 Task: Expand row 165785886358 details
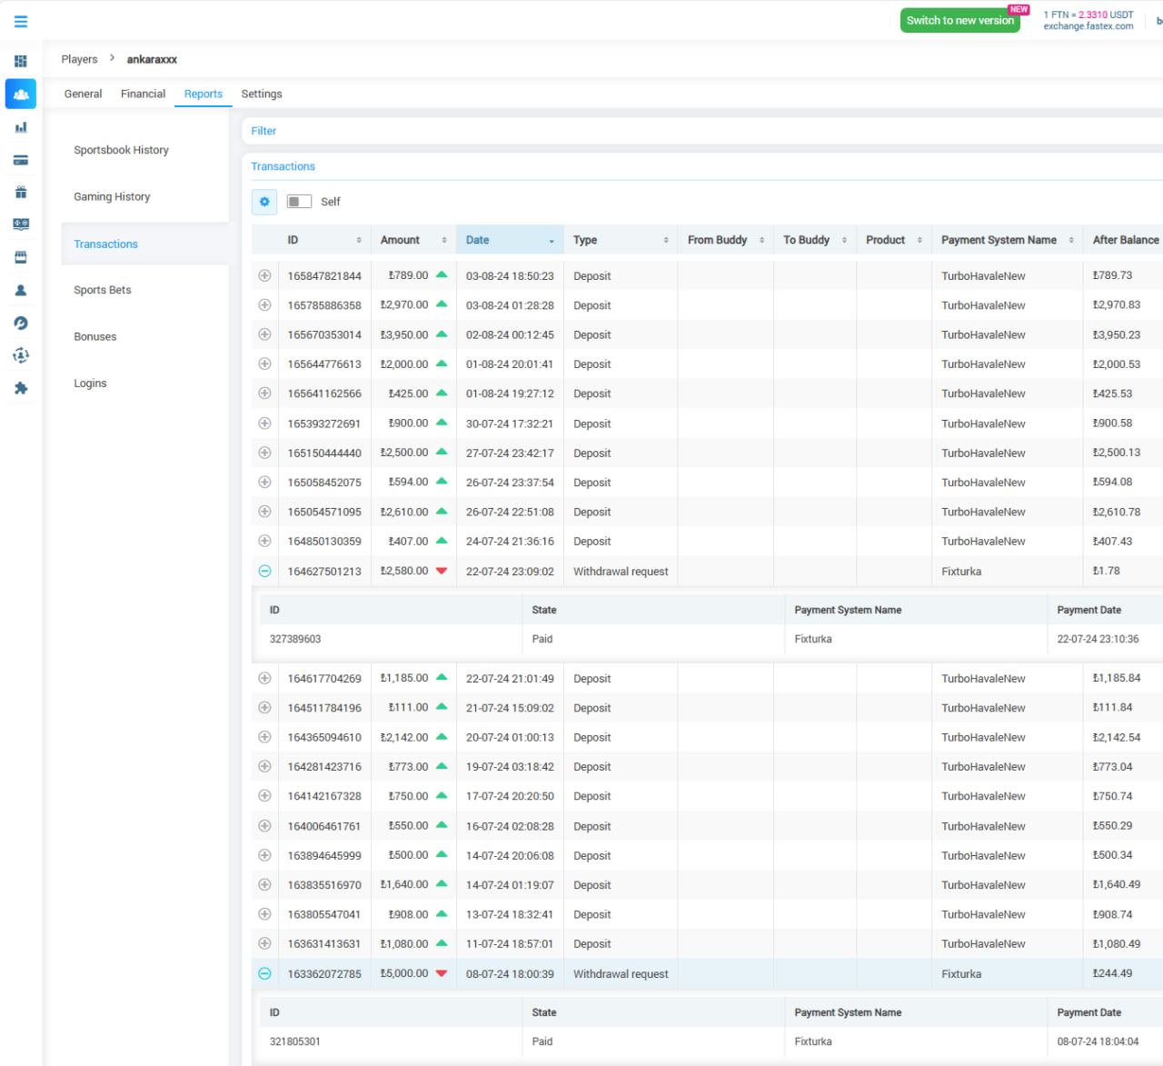coord(264,304)
